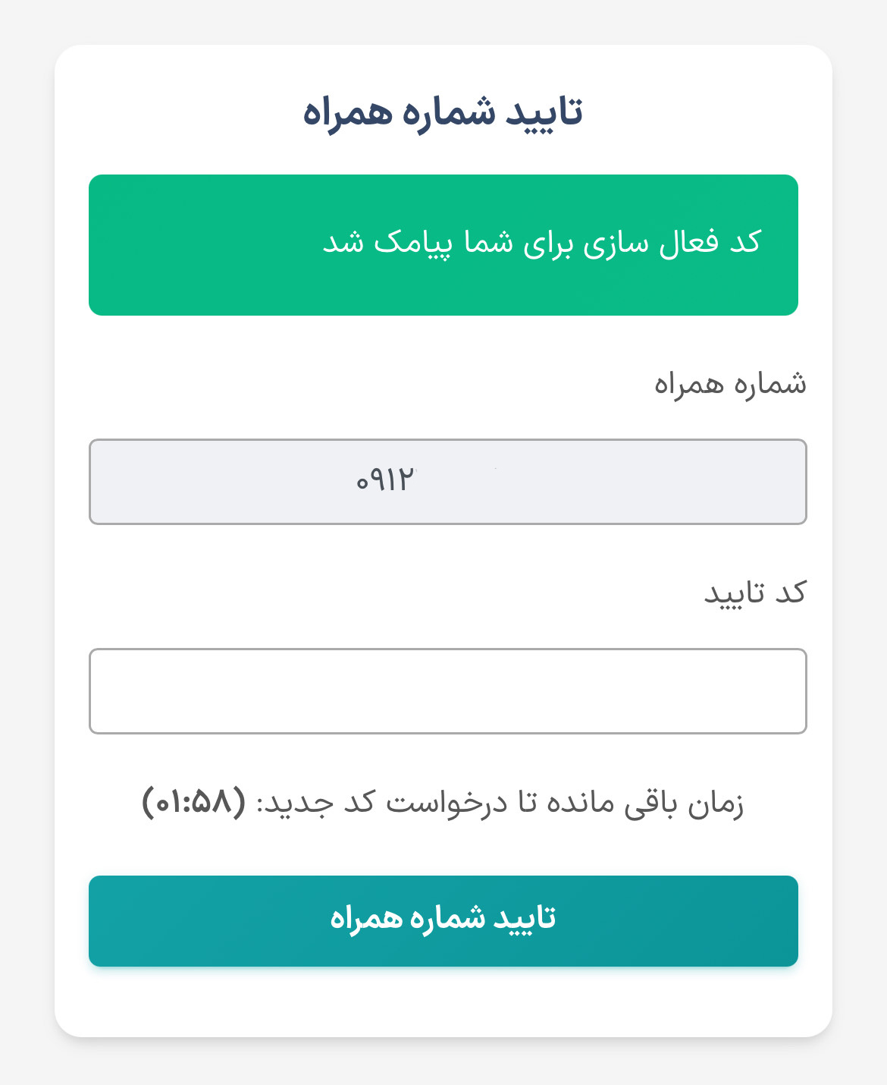Click the displayed number '0912' text
Screen dimensions: 887x1085
click(x=388, y=479)
